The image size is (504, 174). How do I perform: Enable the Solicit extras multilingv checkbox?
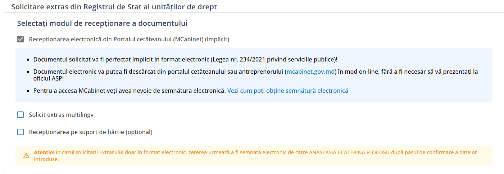21,115
